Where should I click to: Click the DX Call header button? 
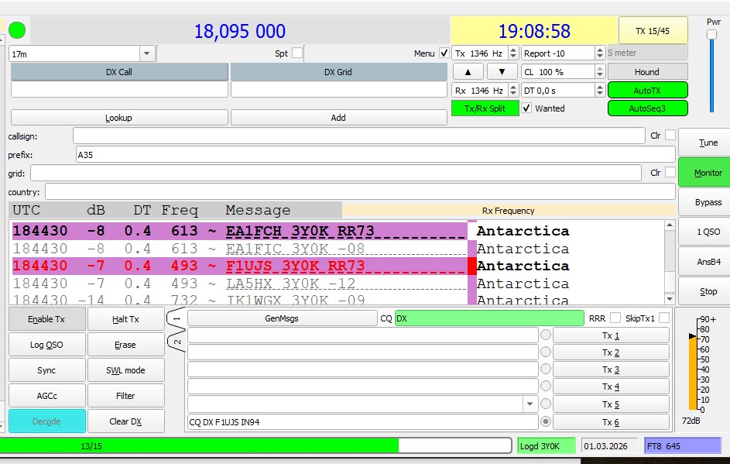coord(119,72)
